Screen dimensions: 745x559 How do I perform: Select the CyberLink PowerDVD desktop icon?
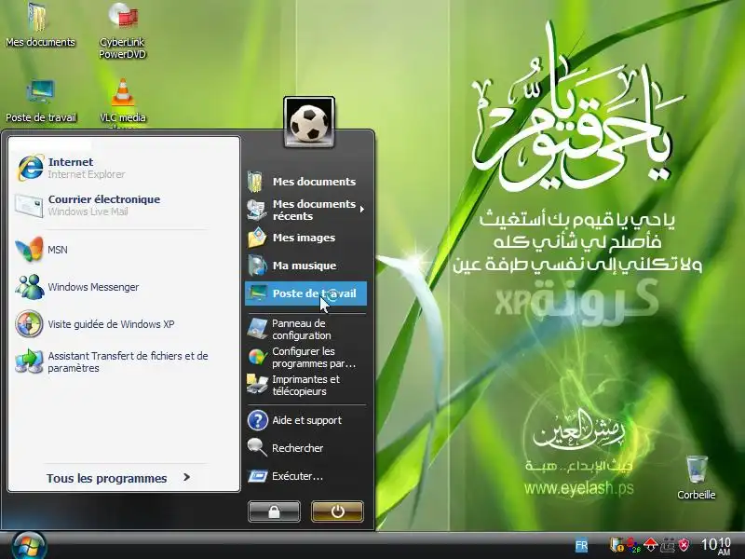(x=122, y=31)
